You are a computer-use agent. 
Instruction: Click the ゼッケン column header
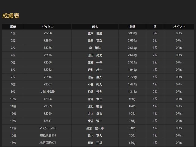[x=48, y=27]
